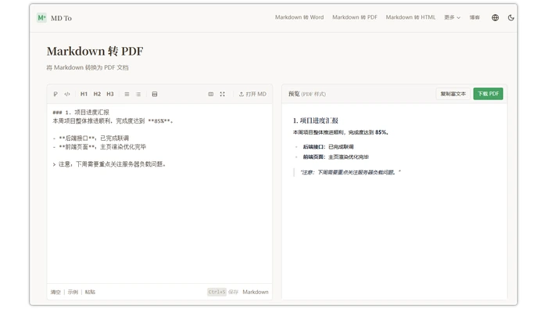Click the '预览 (PDF 样式)' panel title
Screen dimensions: 547x309
click(307, 94)
